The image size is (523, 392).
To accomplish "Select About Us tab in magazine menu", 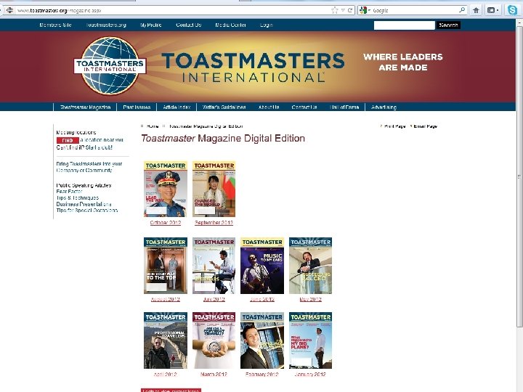I will [269, 107].
